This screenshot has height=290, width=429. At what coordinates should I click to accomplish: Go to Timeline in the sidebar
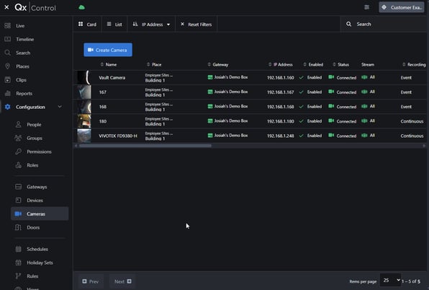coord(25,39)
